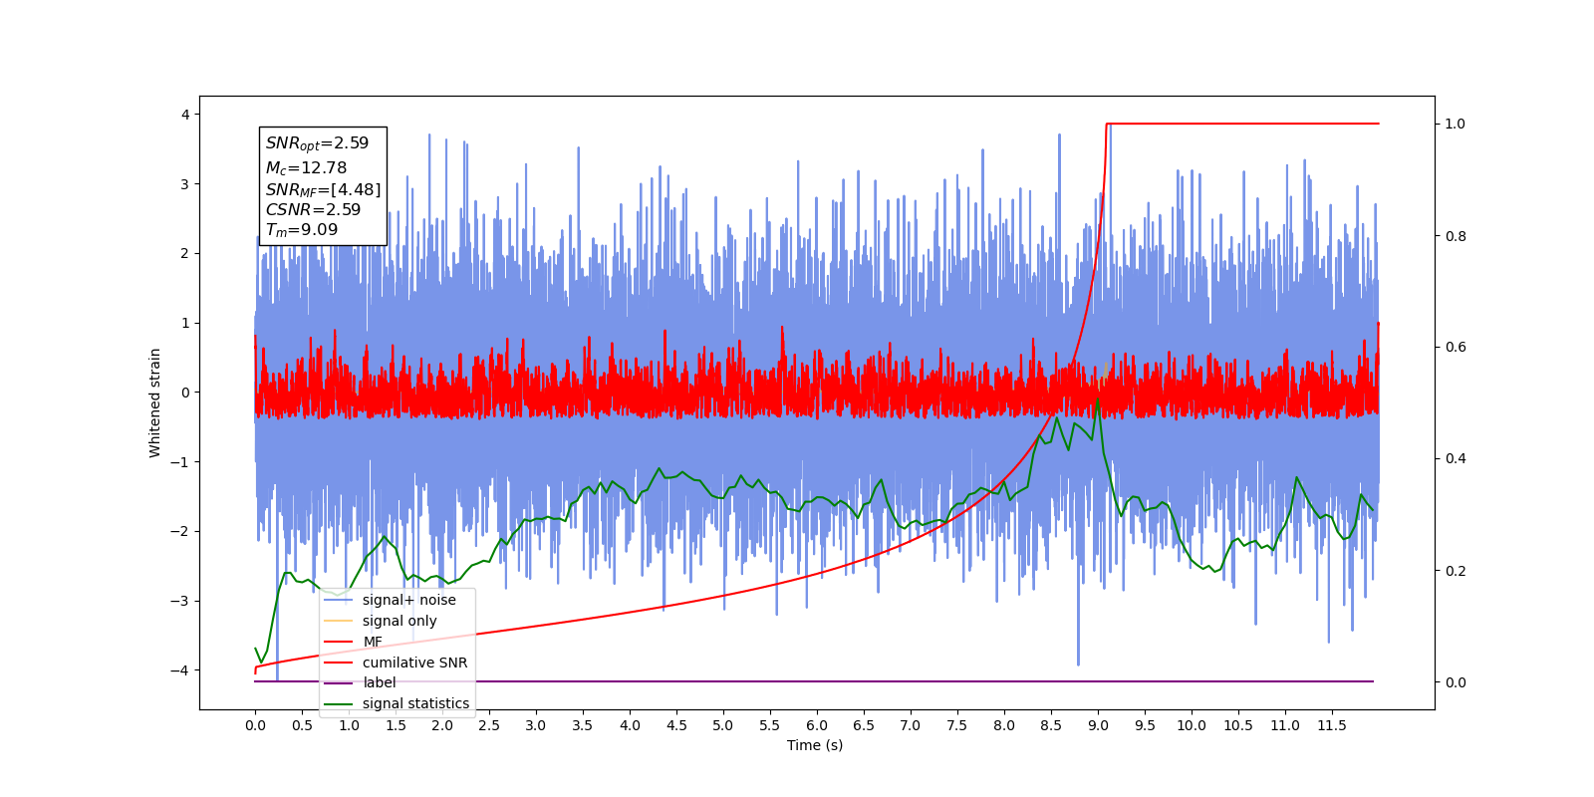Click the M_c=12.78 annotation line
1594x797 pixels.
(x=306, y=168)
